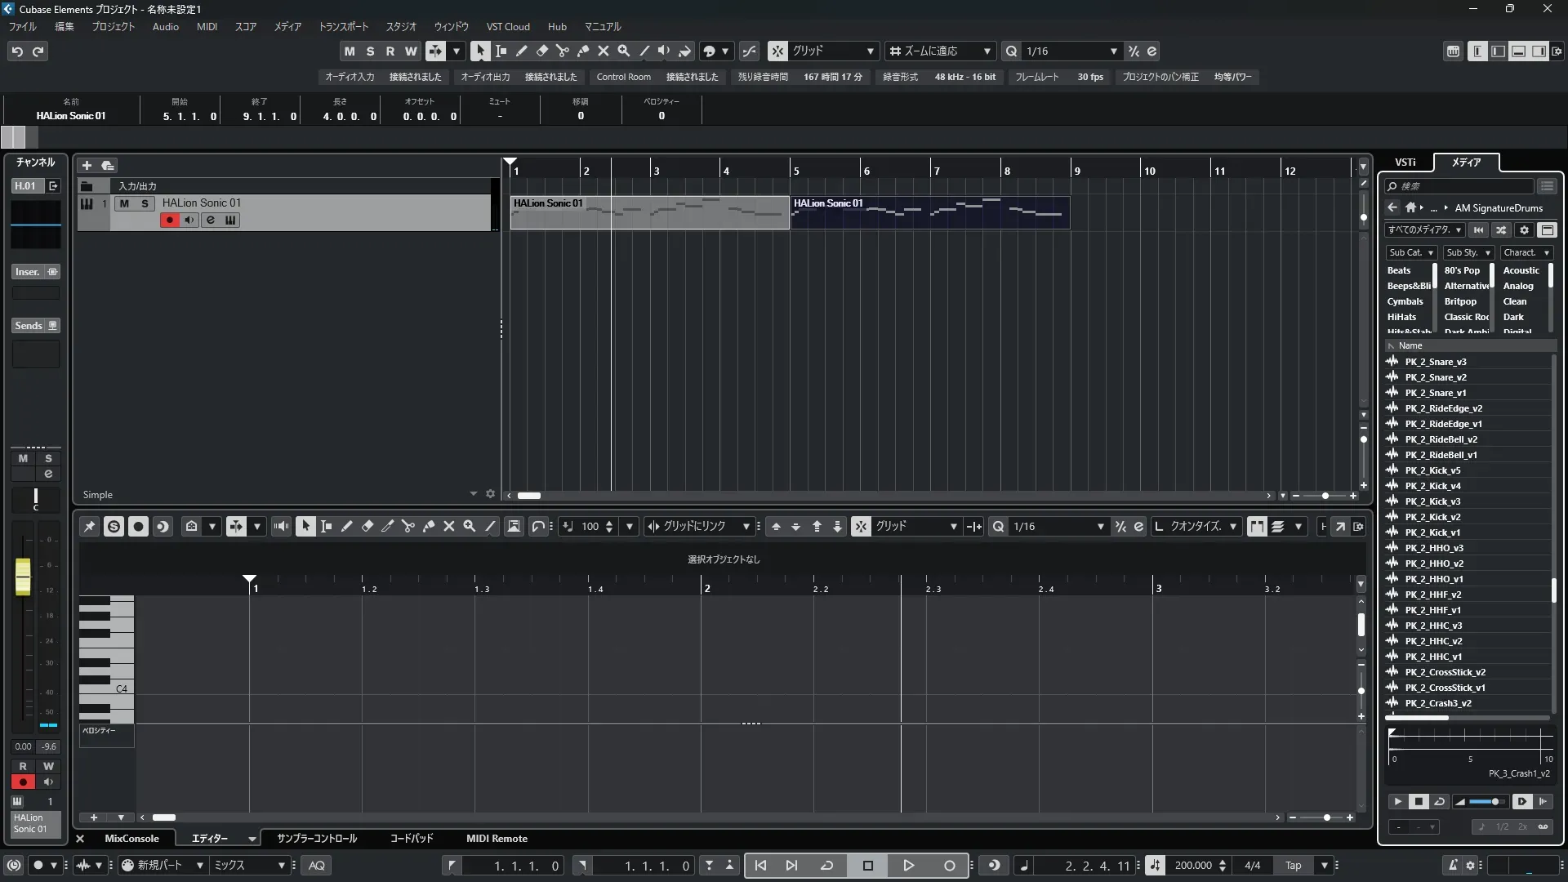Viewport: 1568px width, 882px height.
Task: Switch to the MixConsole tab
Action: click(x=131, y=839)
